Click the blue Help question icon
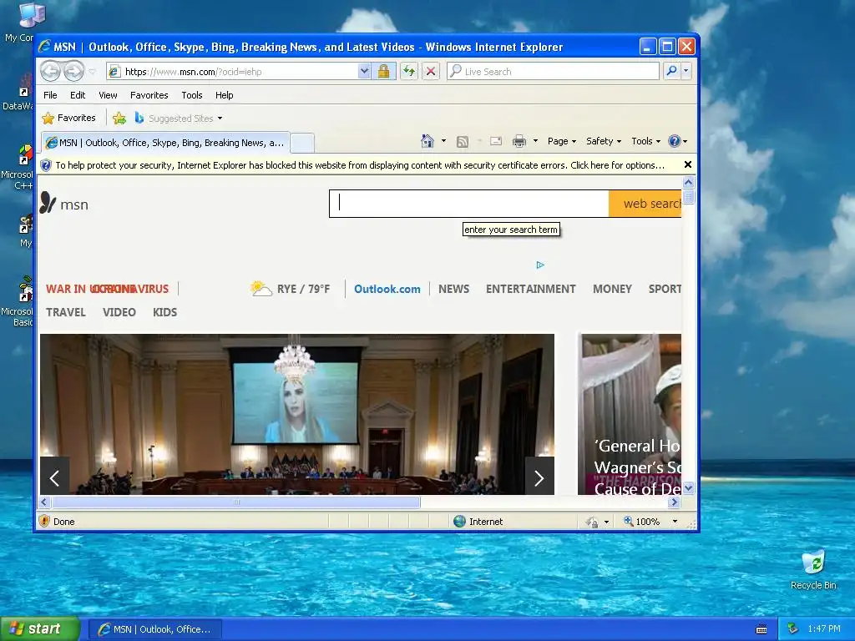The height and width of the screenshot is (641, 855). pos(675,141)
